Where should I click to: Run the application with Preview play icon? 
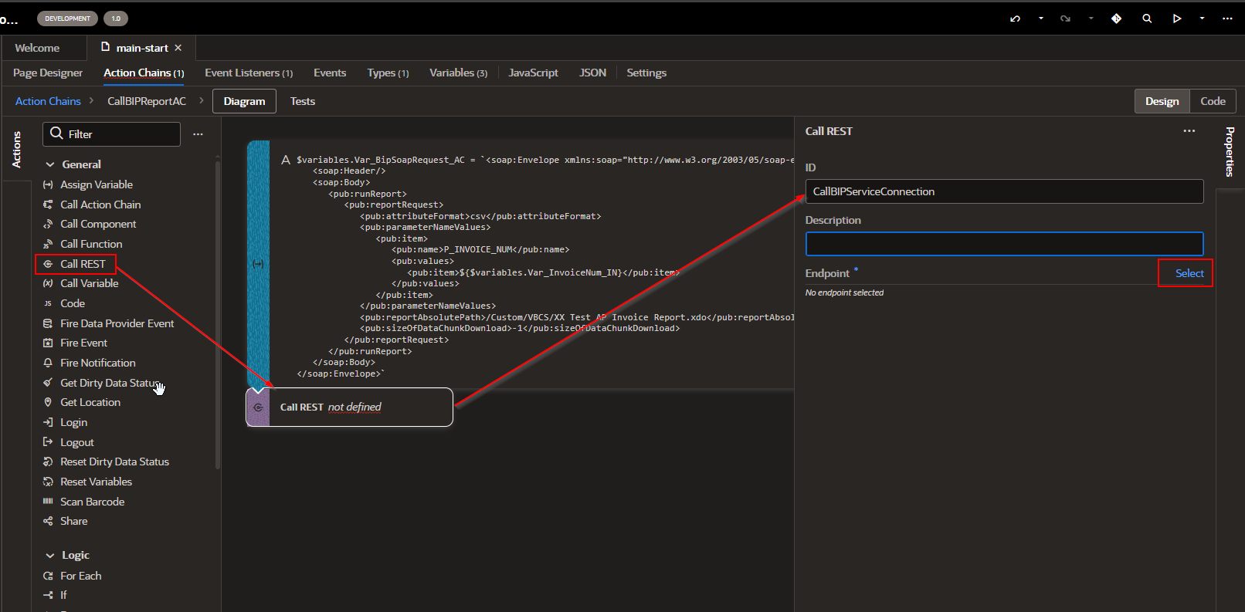click(x=1177, y=19)
